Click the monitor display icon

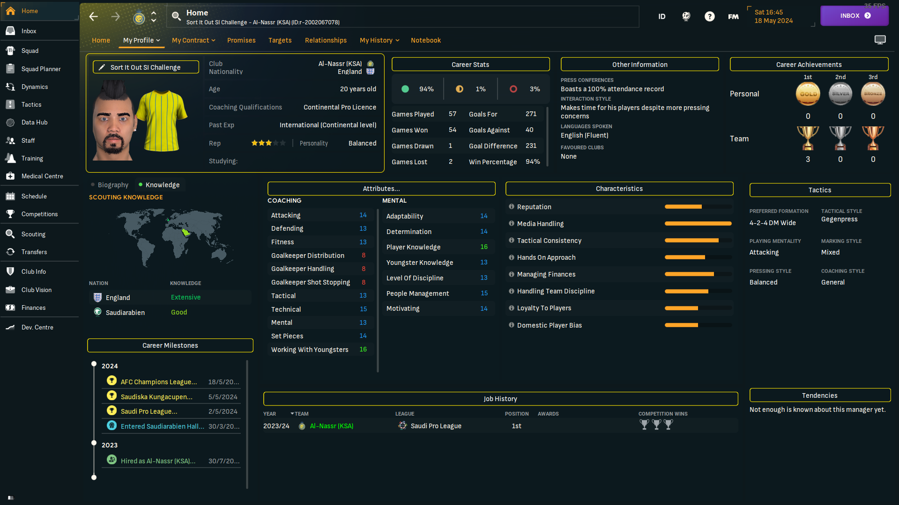point(880,40)
